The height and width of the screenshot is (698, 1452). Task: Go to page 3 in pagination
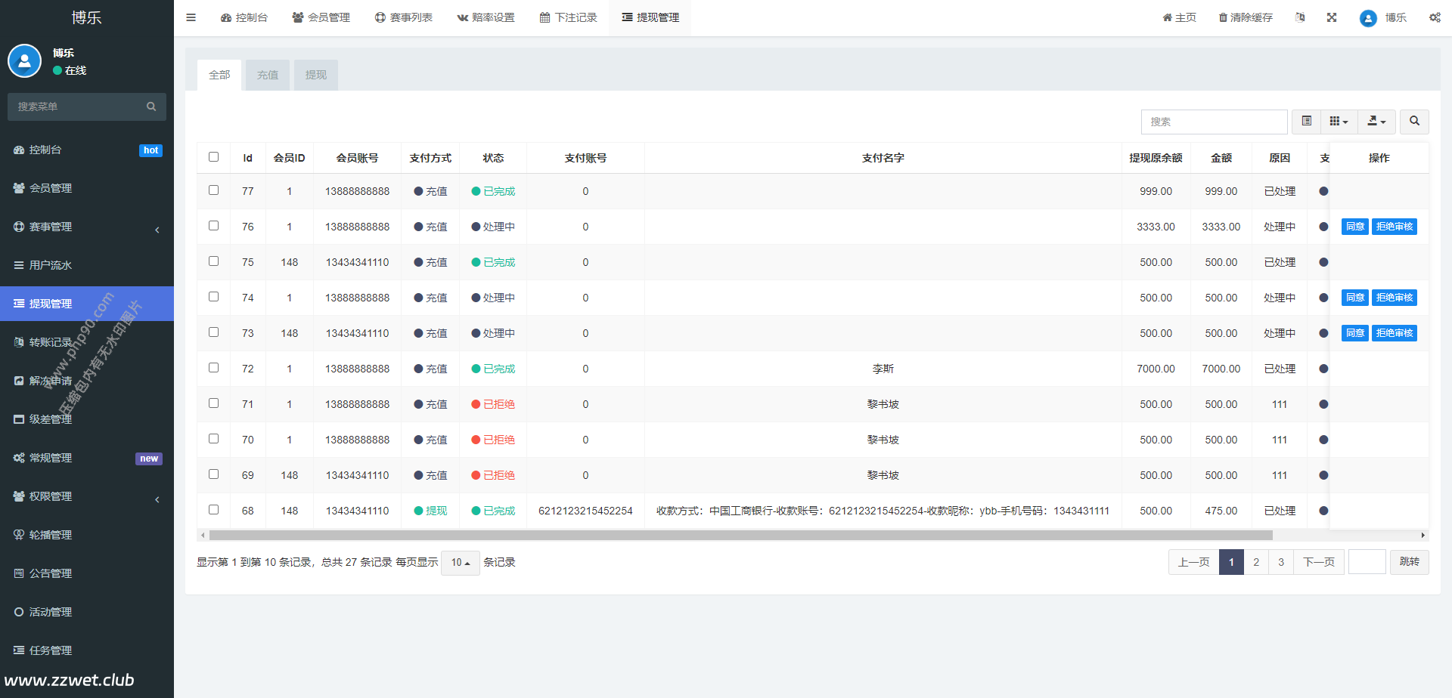pyautogui.click(x=1281, y=562)
